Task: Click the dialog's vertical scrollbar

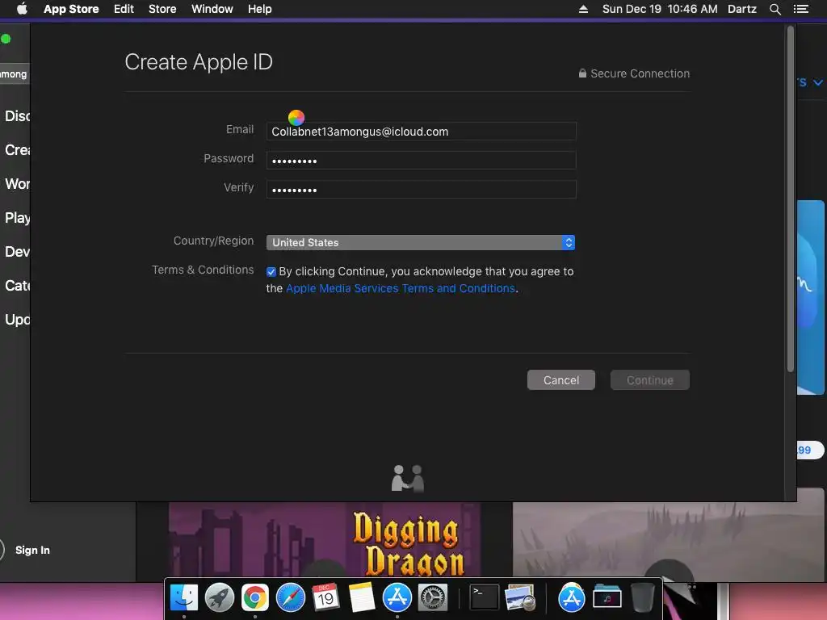Action: 790,199
